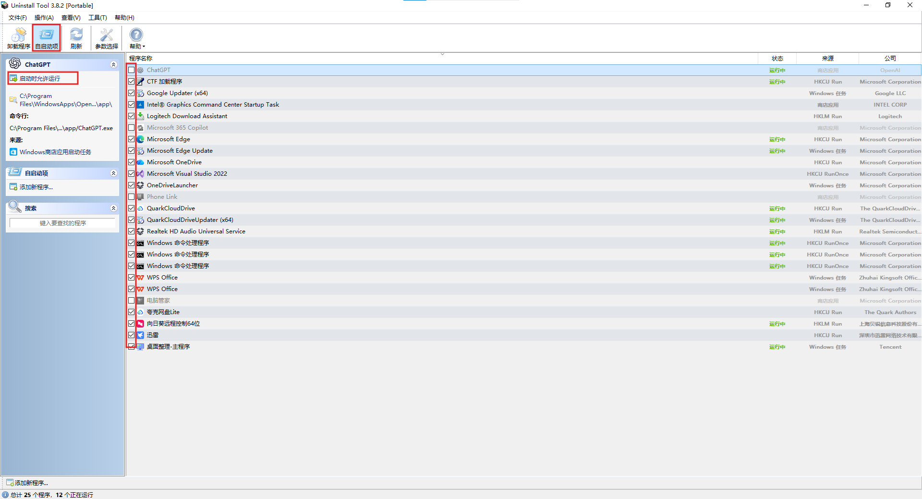Sort by the 来源 column header
This screenshot has width=922, height=499.
click(827, 58)
